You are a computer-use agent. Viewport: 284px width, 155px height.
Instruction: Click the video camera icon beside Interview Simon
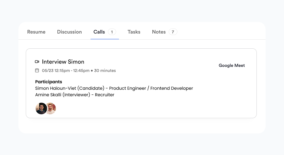coord(37,62)
